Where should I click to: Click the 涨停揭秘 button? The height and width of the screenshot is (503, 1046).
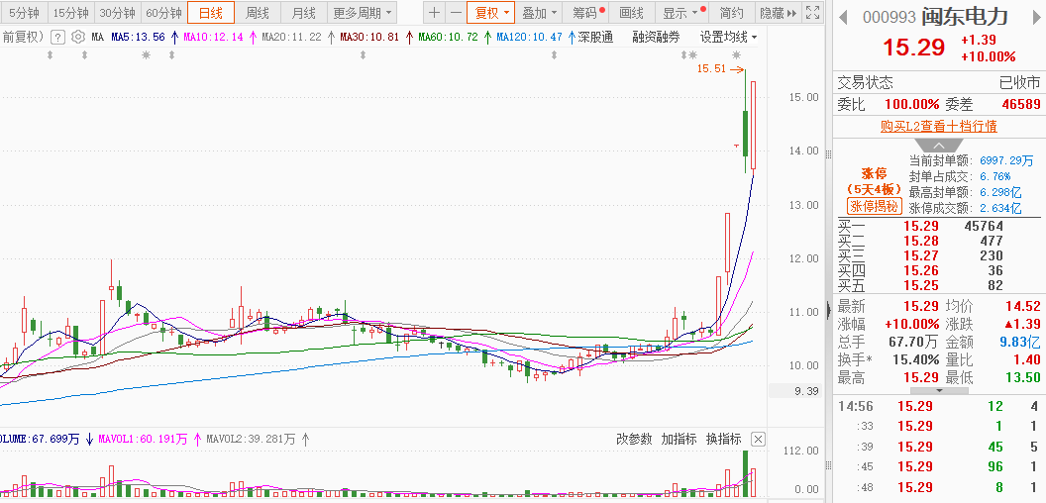click(x=875, y=207)
